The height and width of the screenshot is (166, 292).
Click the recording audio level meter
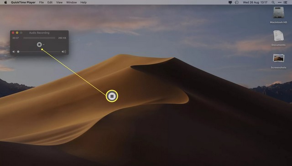pyautogui.click(x=39, y=38)
